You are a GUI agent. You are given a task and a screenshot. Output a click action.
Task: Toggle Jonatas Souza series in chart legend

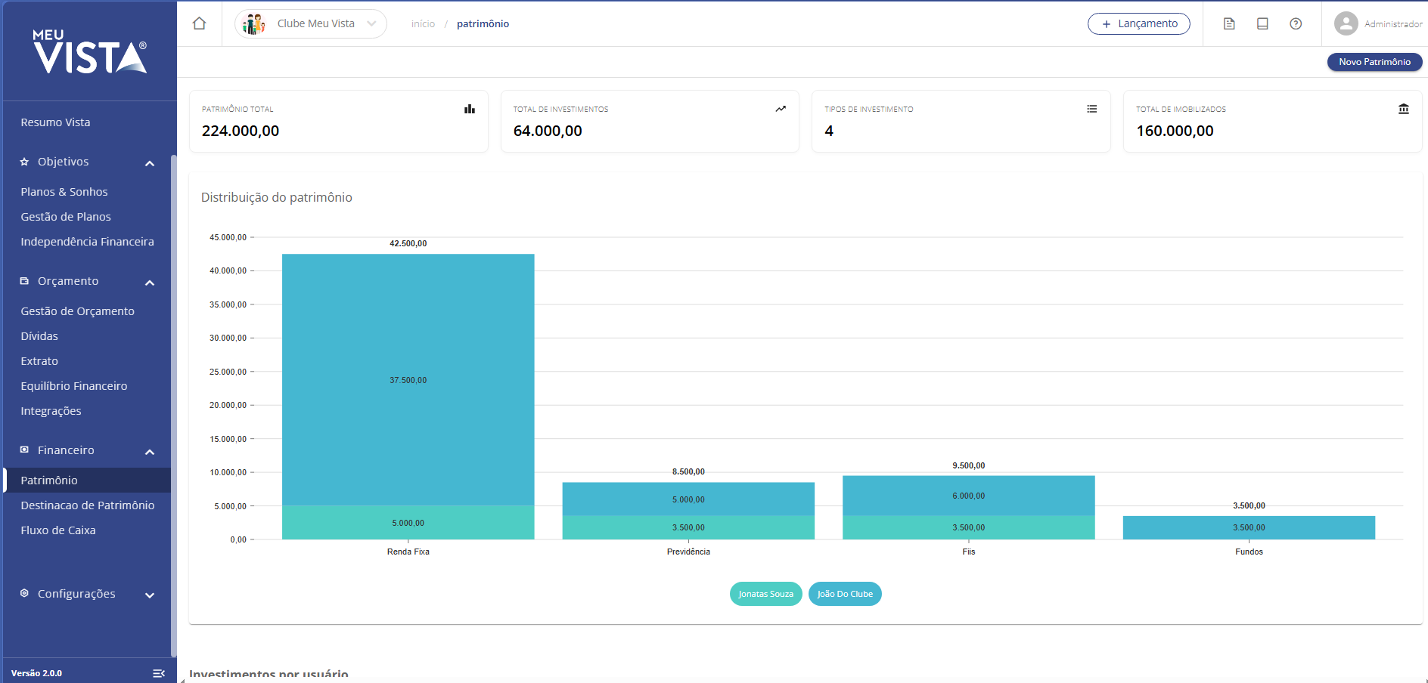click(x=765, y=594)
